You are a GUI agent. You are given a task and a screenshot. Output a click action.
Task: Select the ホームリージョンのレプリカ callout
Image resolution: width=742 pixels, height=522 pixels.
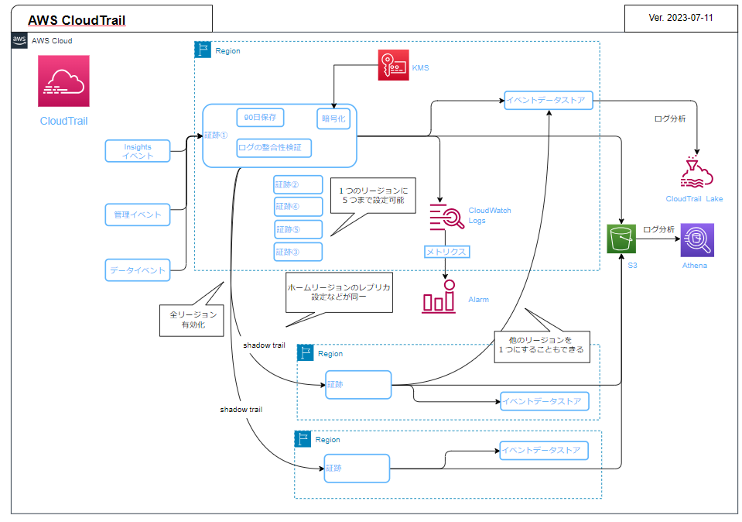(x=340, y=292)
